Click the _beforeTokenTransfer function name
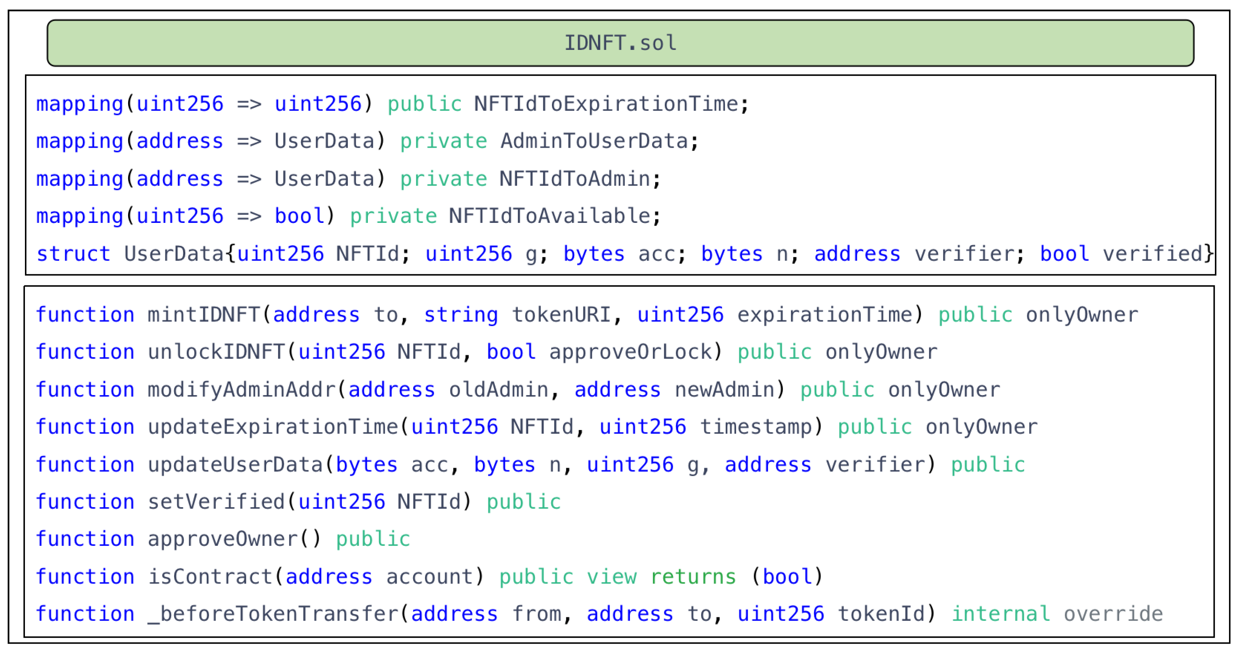 [273, 614]
